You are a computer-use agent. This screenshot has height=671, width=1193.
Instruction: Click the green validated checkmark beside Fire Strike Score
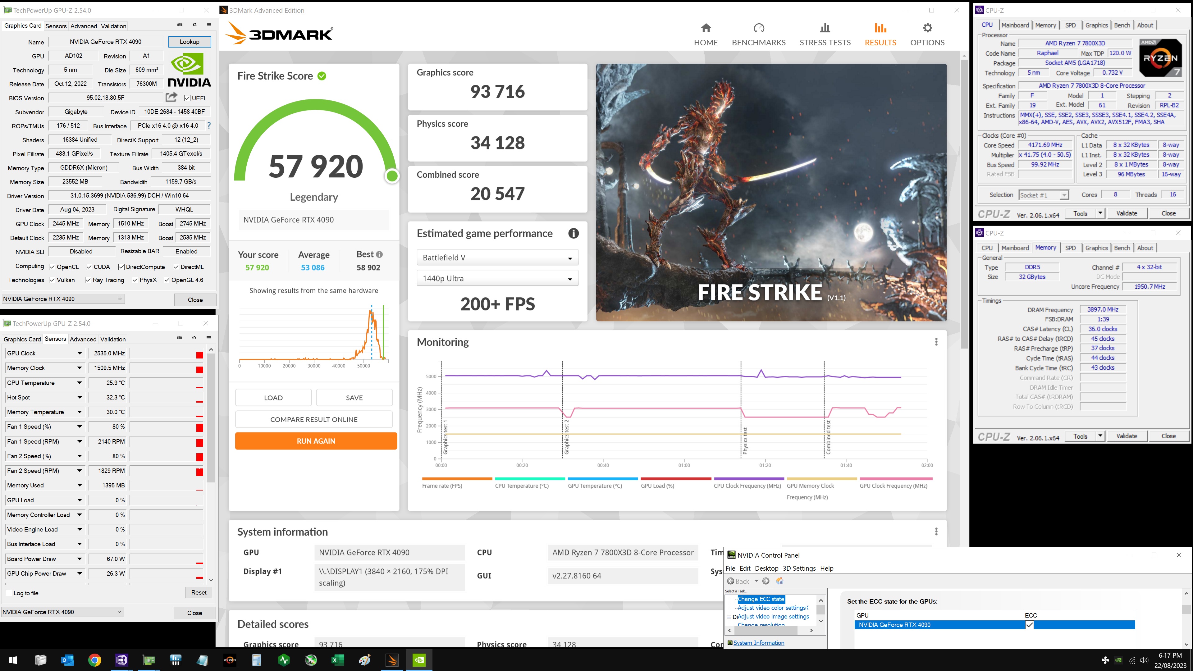click(322, 76)
